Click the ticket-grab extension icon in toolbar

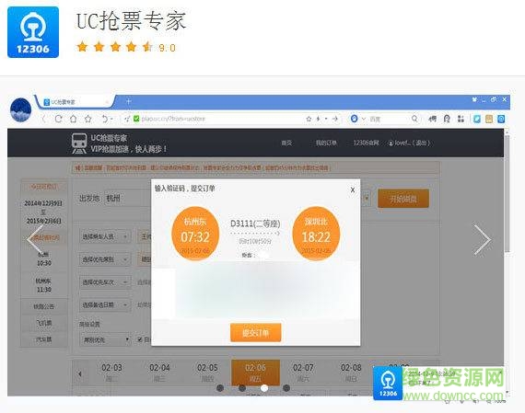click(432, 119)
